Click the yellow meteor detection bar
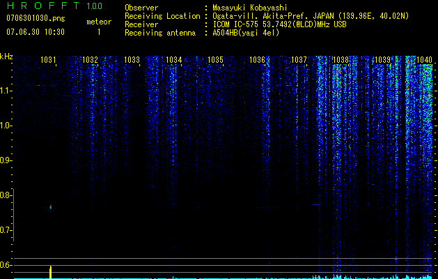 51,272
